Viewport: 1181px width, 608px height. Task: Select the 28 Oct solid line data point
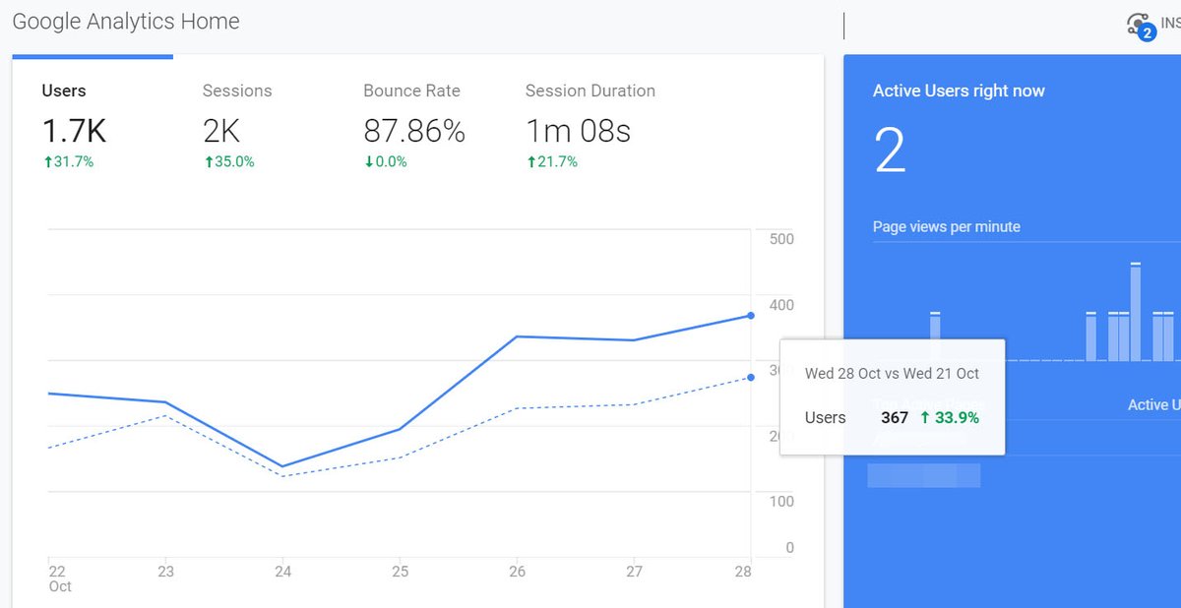(751, 316)
